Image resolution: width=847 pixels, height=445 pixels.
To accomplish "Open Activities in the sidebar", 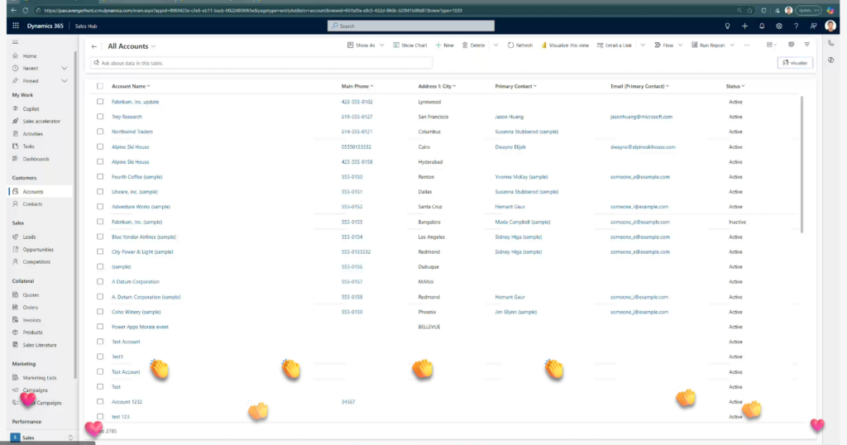I will click(32, 133).
